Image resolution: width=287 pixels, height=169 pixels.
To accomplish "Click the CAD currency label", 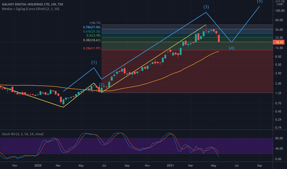I will (280, 4).
